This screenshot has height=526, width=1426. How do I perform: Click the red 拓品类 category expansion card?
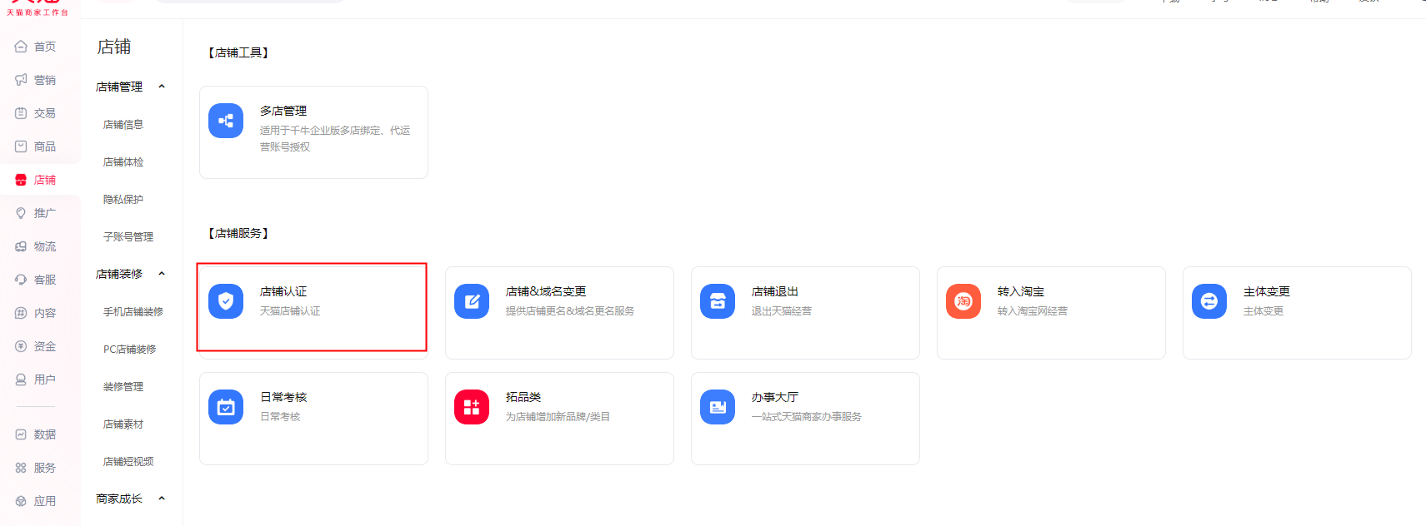point(559,419)
